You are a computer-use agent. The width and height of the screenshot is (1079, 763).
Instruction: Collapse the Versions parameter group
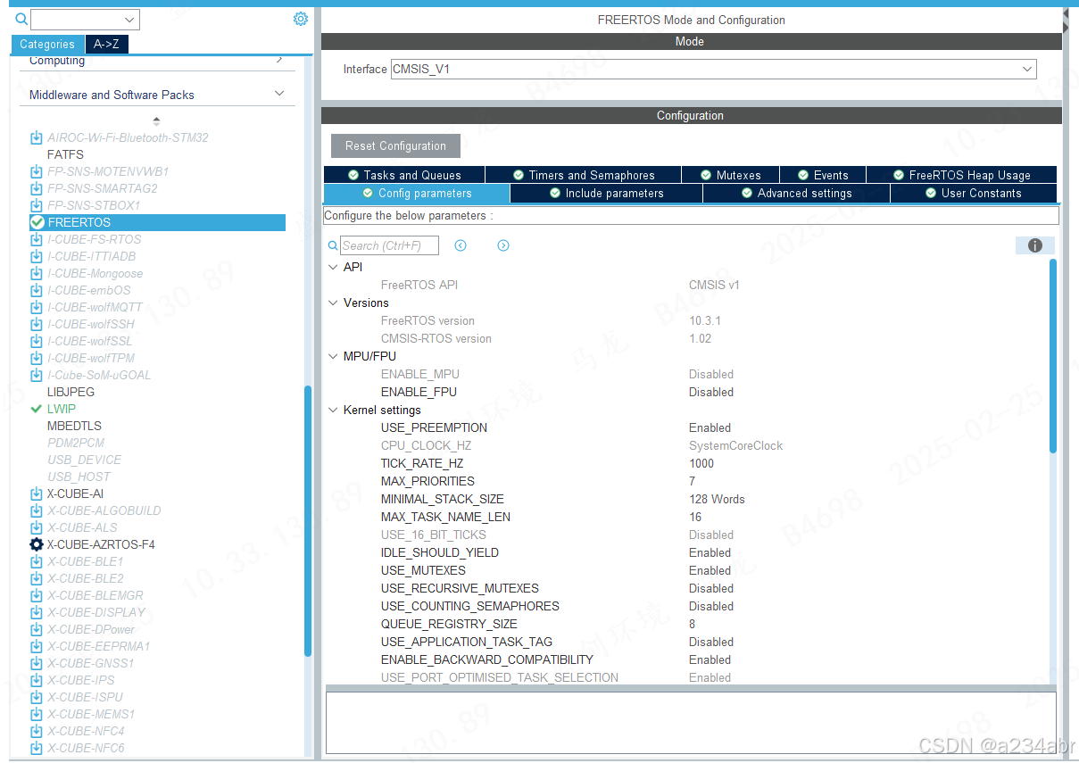333,303
